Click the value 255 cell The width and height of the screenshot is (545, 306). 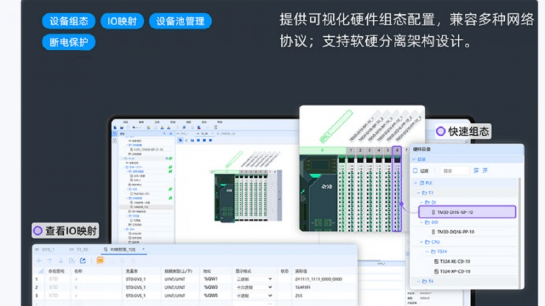(x=299, y=296)
